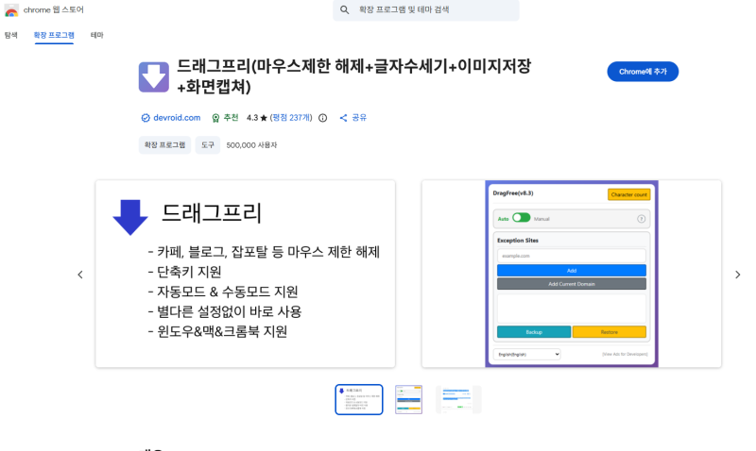This screenshot has width=756, height=451.
Task: Open the 탐색 tab
Action: coord(11,35)
